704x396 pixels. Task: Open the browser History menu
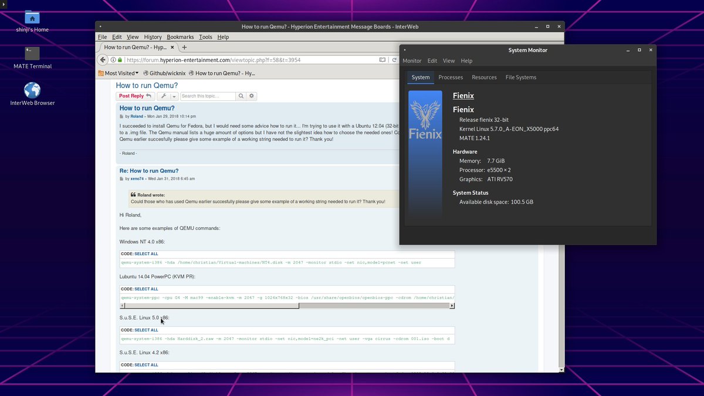pos(153,37)
